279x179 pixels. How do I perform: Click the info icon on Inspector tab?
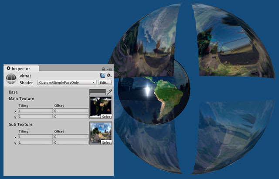point(8,68)
